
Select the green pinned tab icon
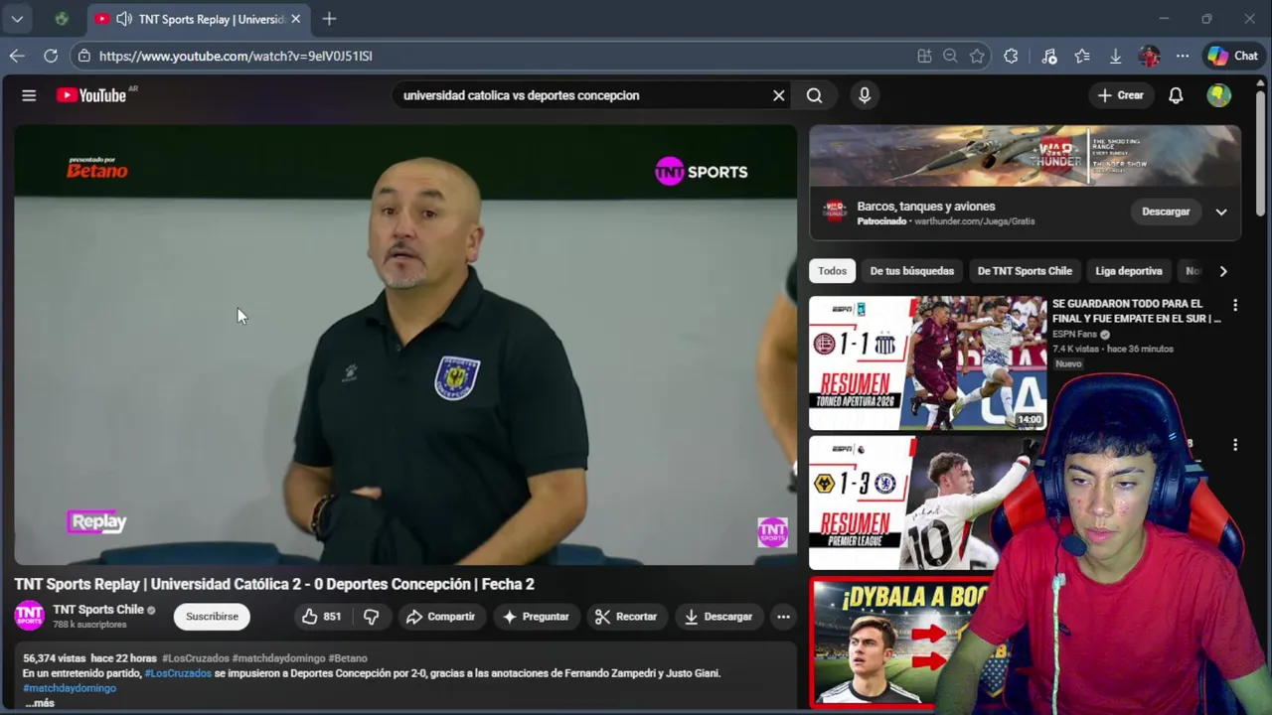[x=62, y=19]
